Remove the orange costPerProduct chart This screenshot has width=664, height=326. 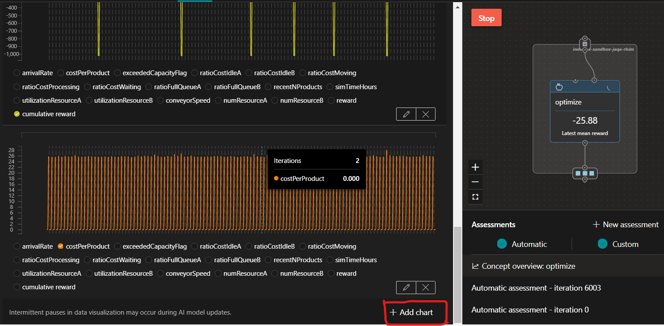[x=425, y=288]
